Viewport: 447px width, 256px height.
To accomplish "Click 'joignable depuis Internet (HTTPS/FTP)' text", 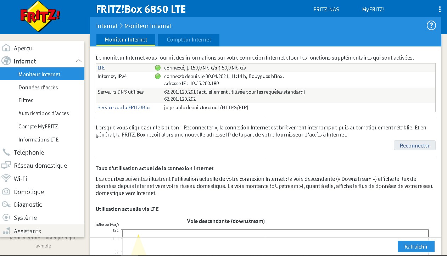I will [x=206, y=107].
